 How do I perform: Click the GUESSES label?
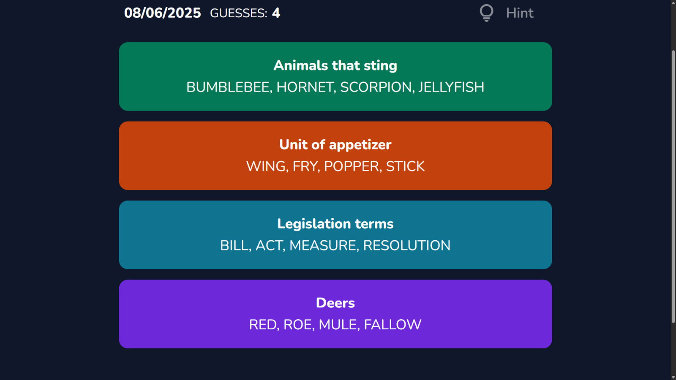[x=239, y=14]
